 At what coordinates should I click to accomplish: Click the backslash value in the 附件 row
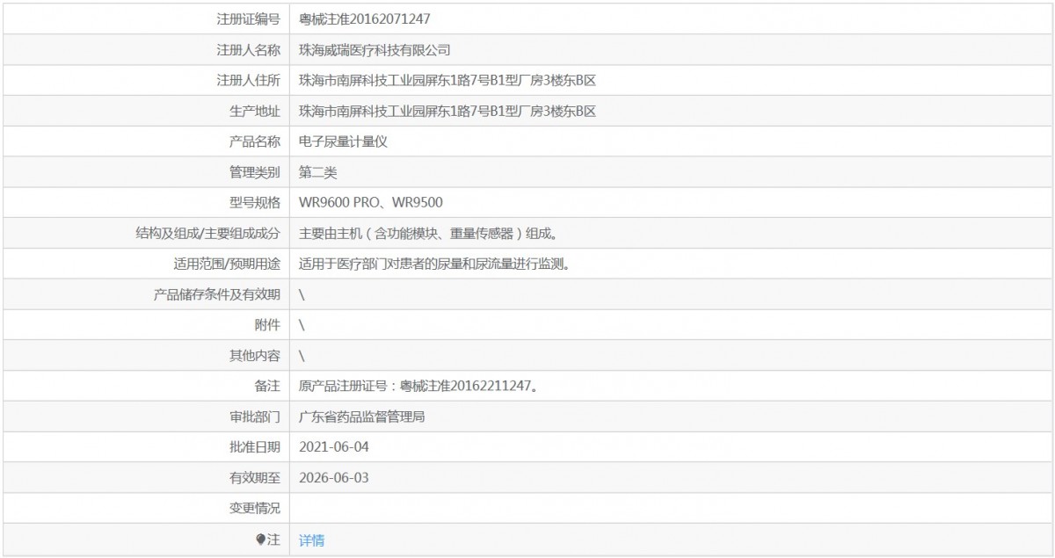pos(302,325)
